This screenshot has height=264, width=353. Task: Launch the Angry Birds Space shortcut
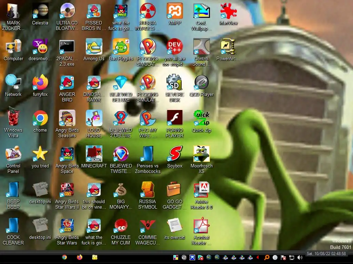(67, 159)
